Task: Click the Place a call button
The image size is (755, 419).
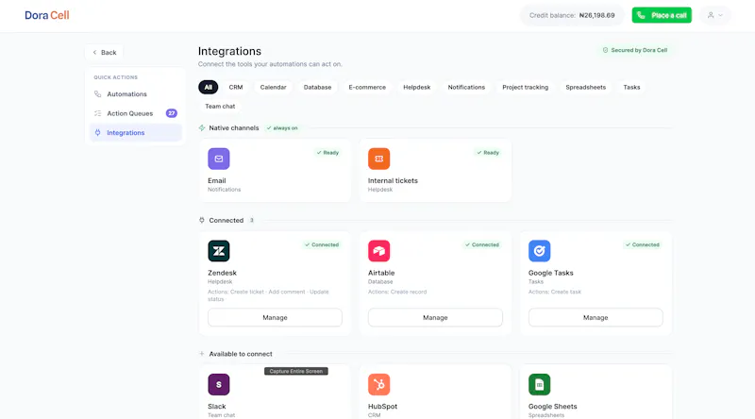Action: pos(662,15)
